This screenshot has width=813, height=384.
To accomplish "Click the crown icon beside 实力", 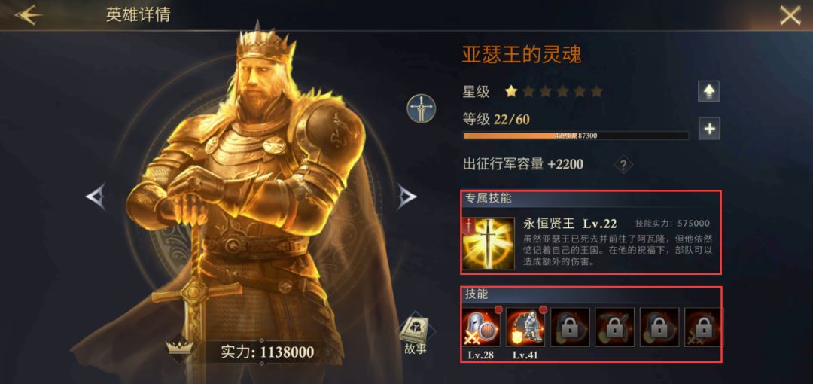I will click(180, 348).
